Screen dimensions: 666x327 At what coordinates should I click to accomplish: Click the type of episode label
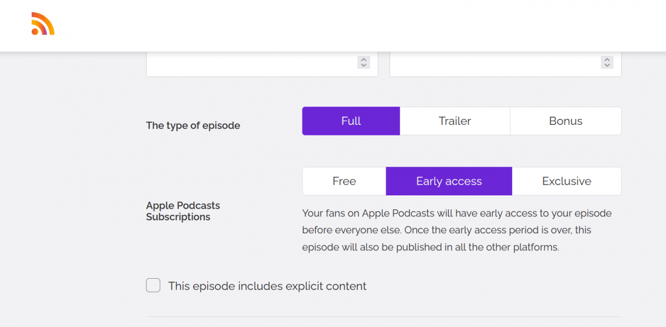click(193, 125)
